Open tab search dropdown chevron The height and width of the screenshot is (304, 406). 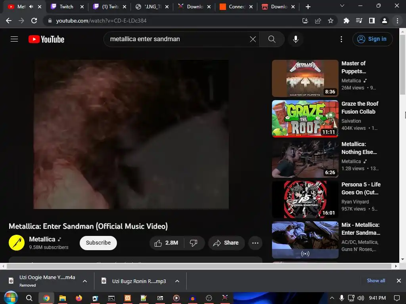point(342,6)
